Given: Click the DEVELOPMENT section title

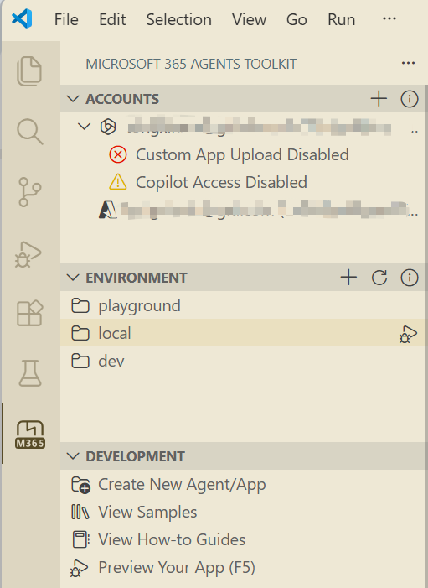Looking at the screenshot, I should pyautogui.click(x=135, y=456).
